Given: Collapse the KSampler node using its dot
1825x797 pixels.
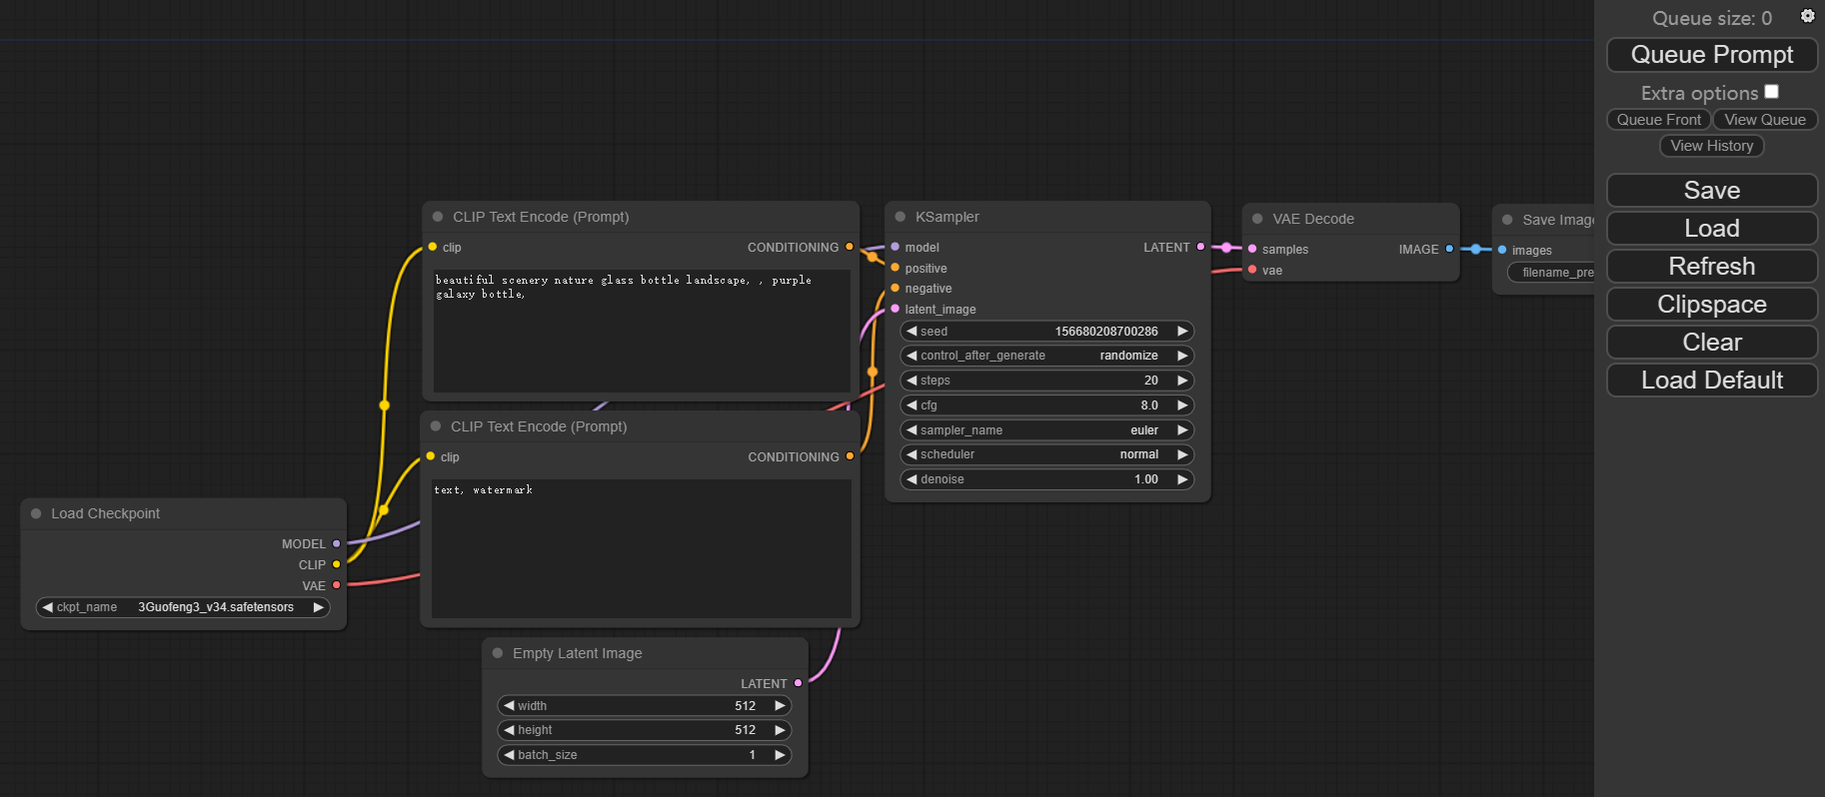Looking at the screenshot, I should pos(901,217).
